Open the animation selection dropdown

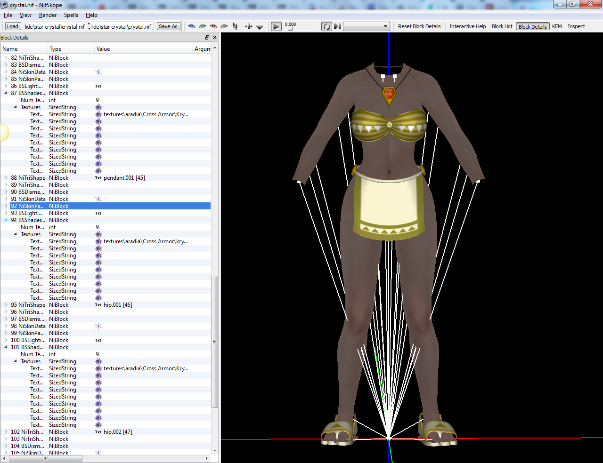tap(366, 26)
